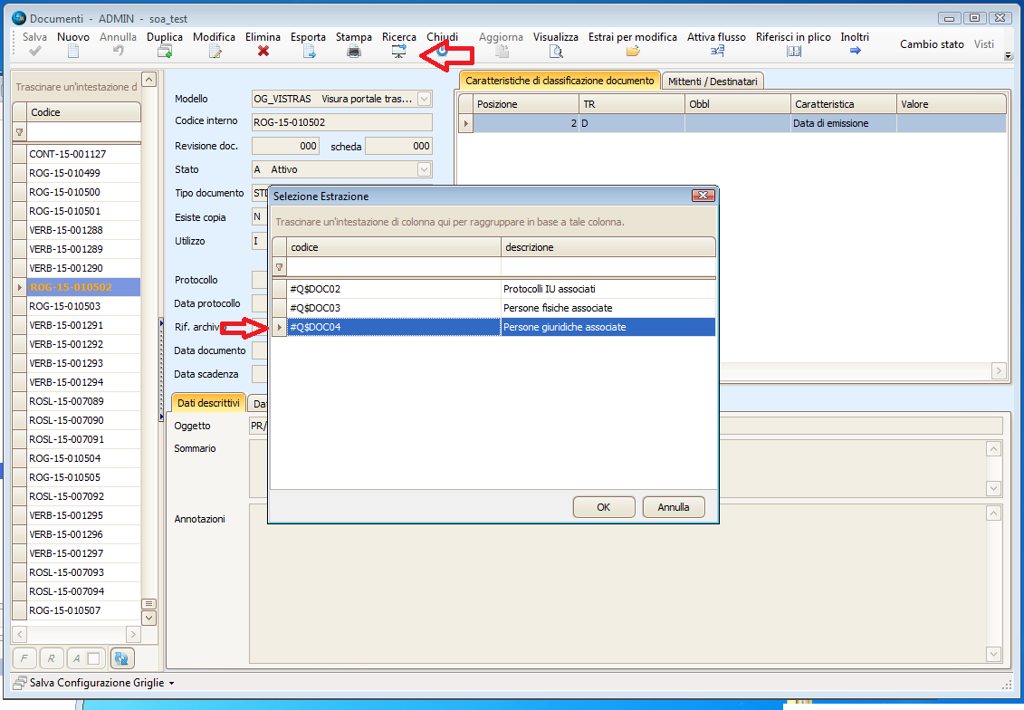This screenshot has height=710, width=1024.
Task: Click the blue refresh icon below list
Action: (121, 658)
